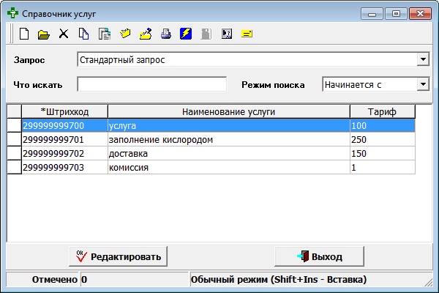Click the комиссия service cell
Image resolution: width=439 pixels, height=293 pixels.
tap(229, 168)
